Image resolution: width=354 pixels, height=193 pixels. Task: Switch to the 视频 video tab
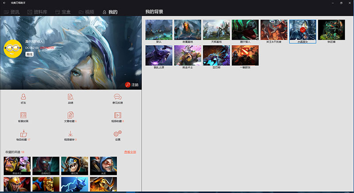click(86, 12)
